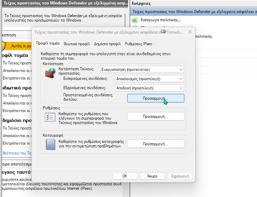Click the checklist icon in Ρυθμίσεις section
Image resolution: width=257 pixels, height=197 pixels.
click(50, 117)
